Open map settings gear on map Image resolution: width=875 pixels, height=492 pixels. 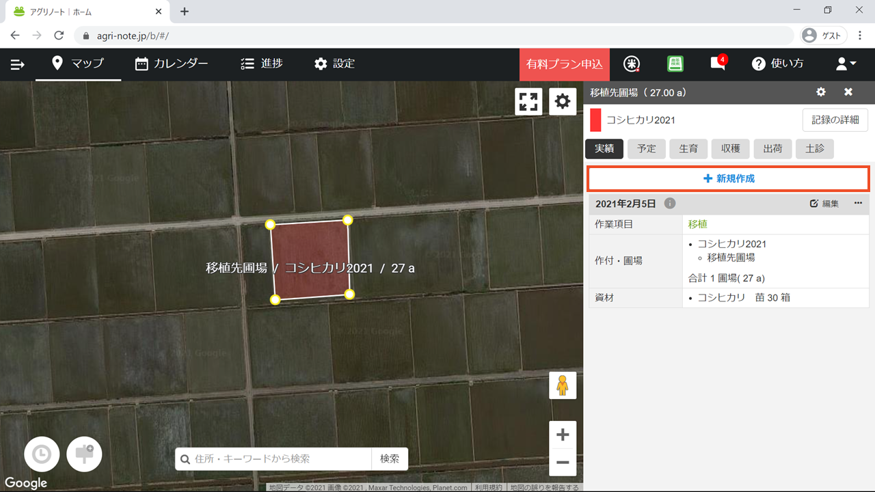click(562, 102)
